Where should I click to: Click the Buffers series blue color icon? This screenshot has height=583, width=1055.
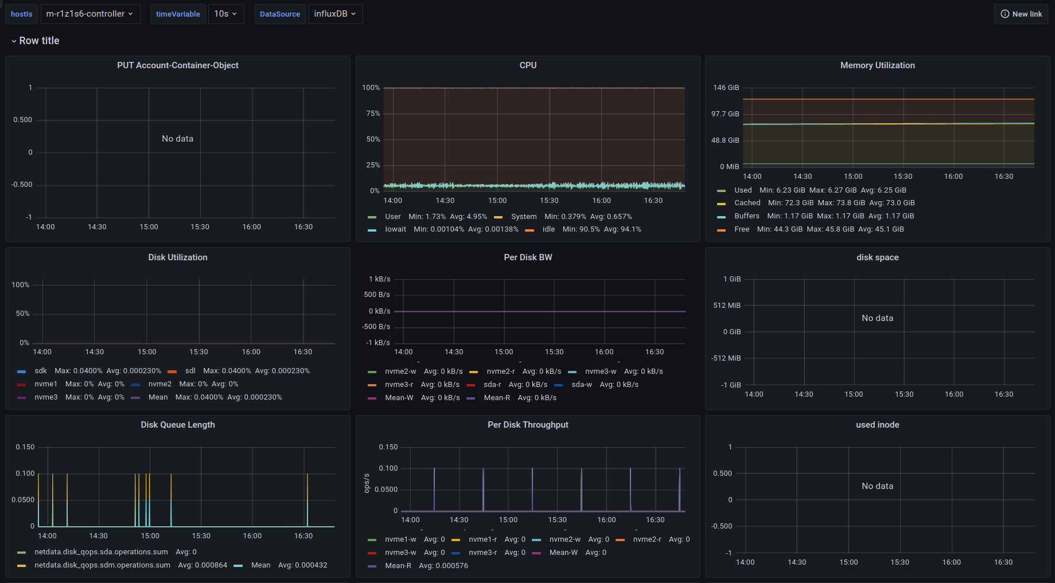click(722, 217)
